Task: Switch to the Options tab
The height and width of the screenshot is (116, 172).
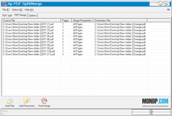Action: point(33,16)
